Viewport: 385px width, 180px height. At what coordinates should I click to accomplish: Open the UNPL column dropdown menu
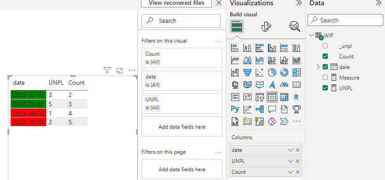point(291,161)
